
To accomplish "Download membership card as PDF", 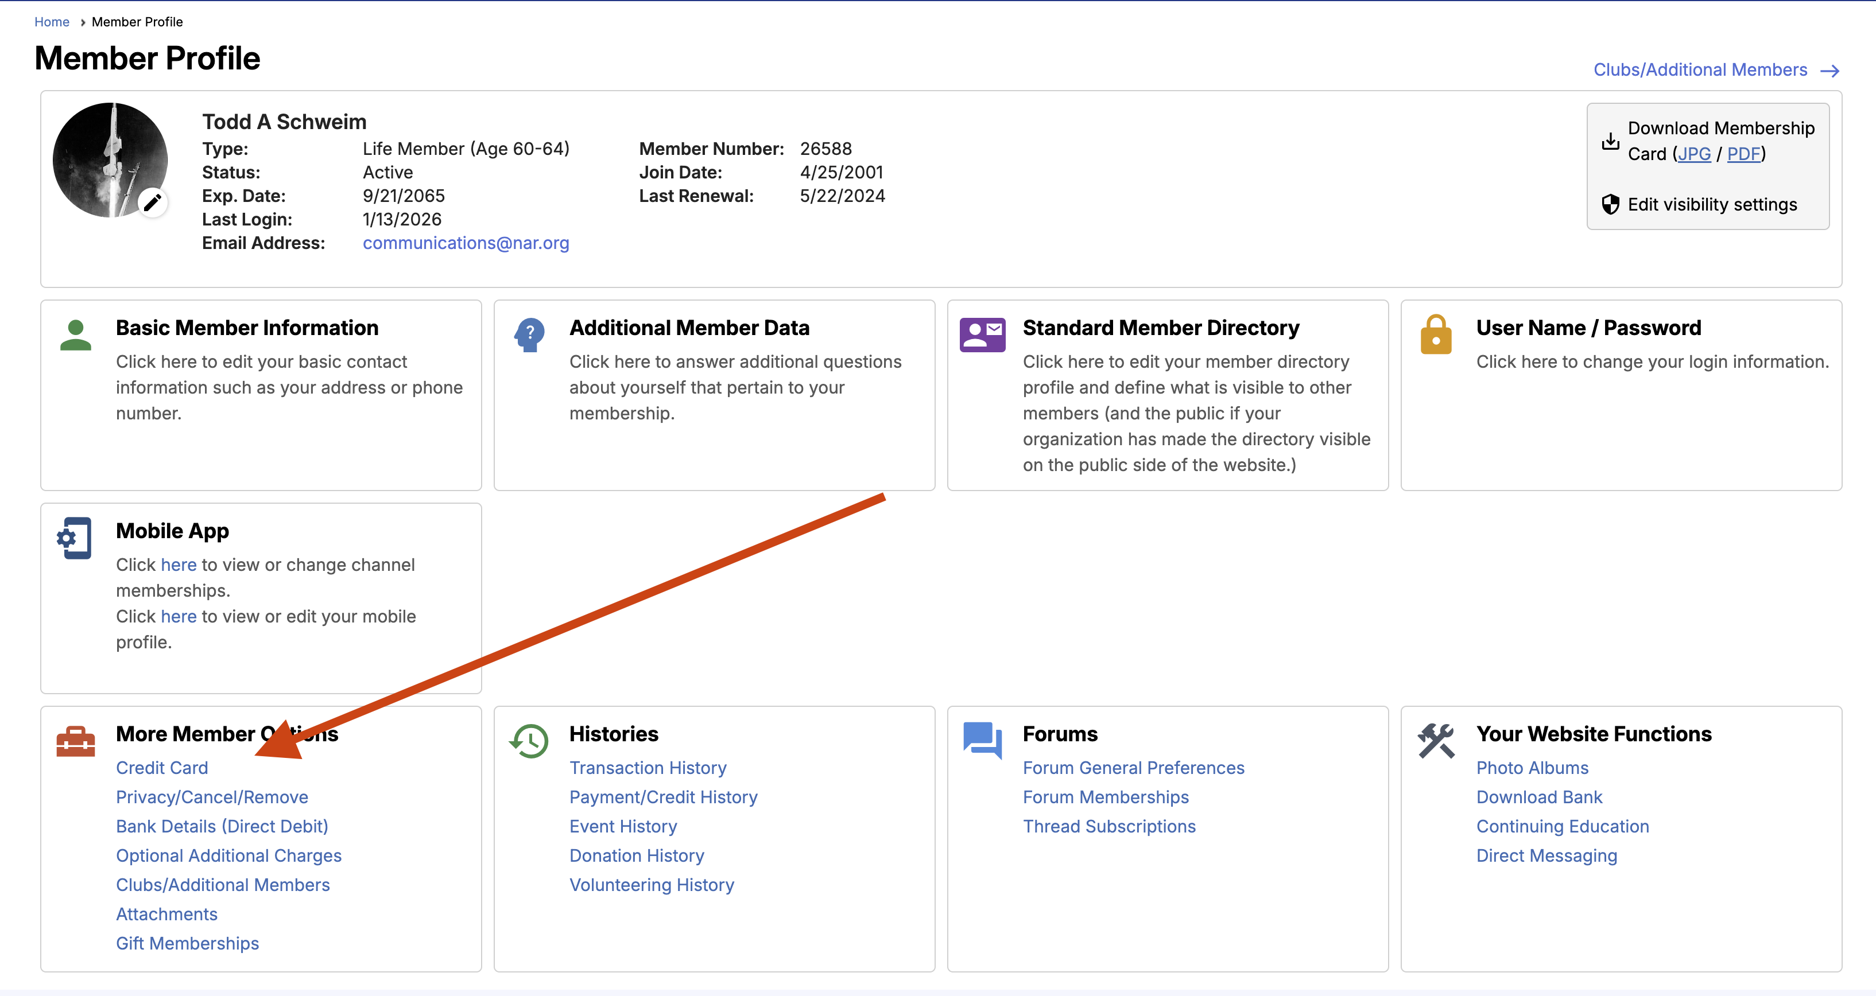I will coord(1743,154).
